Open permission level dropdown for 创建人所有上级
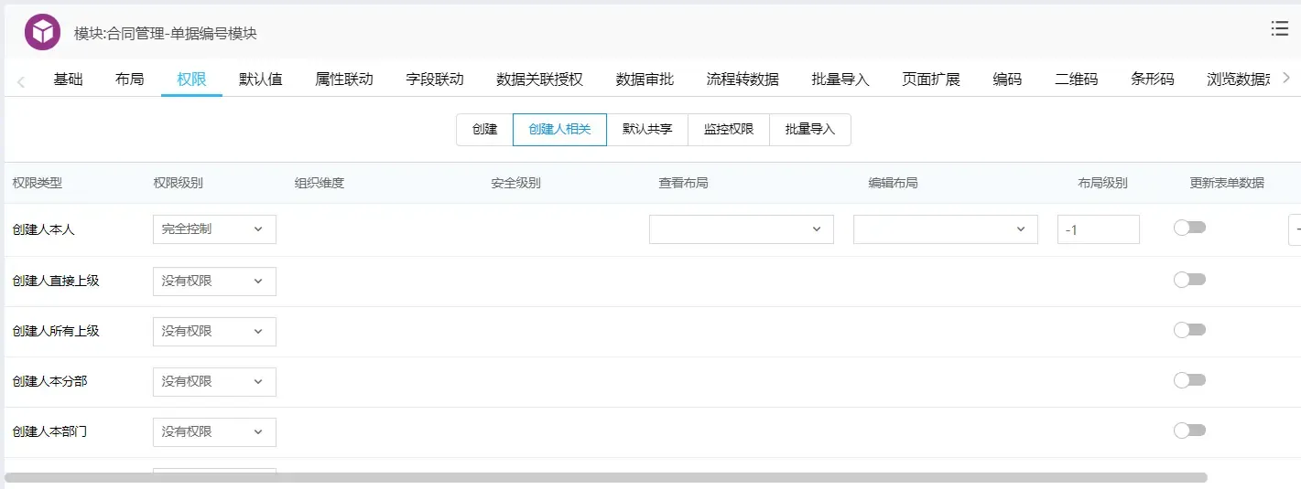This screenshot has width=1301, height=489. pos(214,332)
